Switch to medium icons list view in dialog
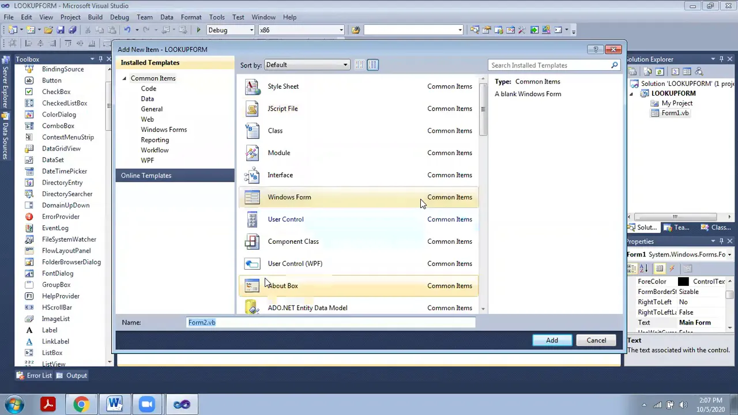The height and width of the screenshot is (415, 738). click(x=373, y=65)
